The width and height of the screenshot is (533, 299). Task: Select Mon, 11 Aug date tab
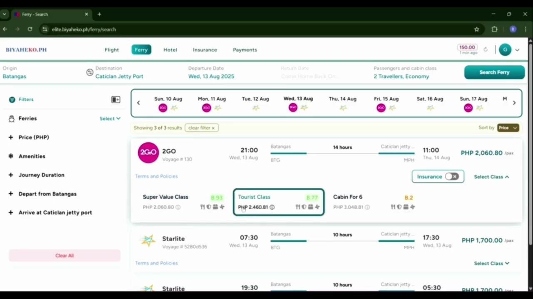pos(212,103)
